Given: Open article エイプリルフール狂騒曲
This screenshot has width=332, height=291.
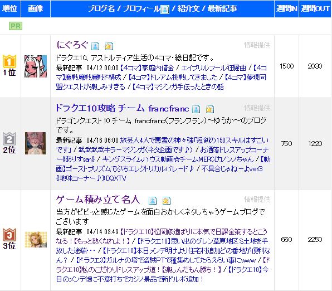Looking at the screenshot, I should pos(213,68).
